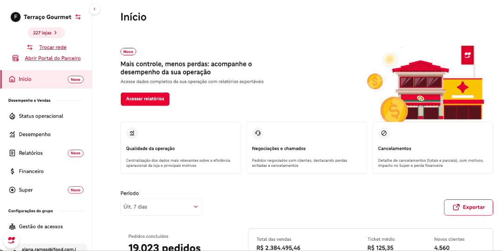This screenshot has height=251, width=502.
Task: Open Financeiro dollar sign icon
Action: pos(13,172)
